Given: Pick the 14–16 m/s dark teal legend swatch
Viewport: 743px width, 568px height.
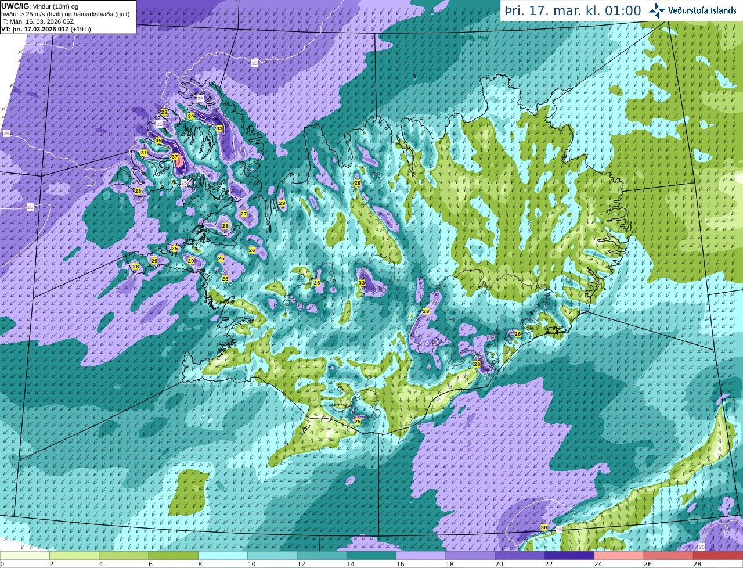Looking at the screenshot, I should click(371, 556).
